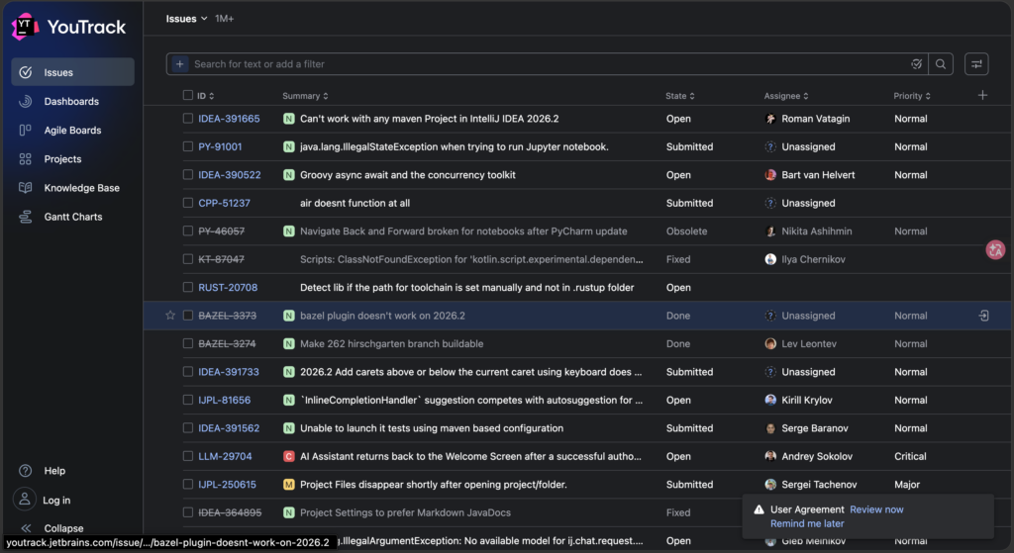The width and height of the screenshot is (1014, 553).
Task: Click the yellow M major badge of IJPL-250615
Action: point(289,484)
